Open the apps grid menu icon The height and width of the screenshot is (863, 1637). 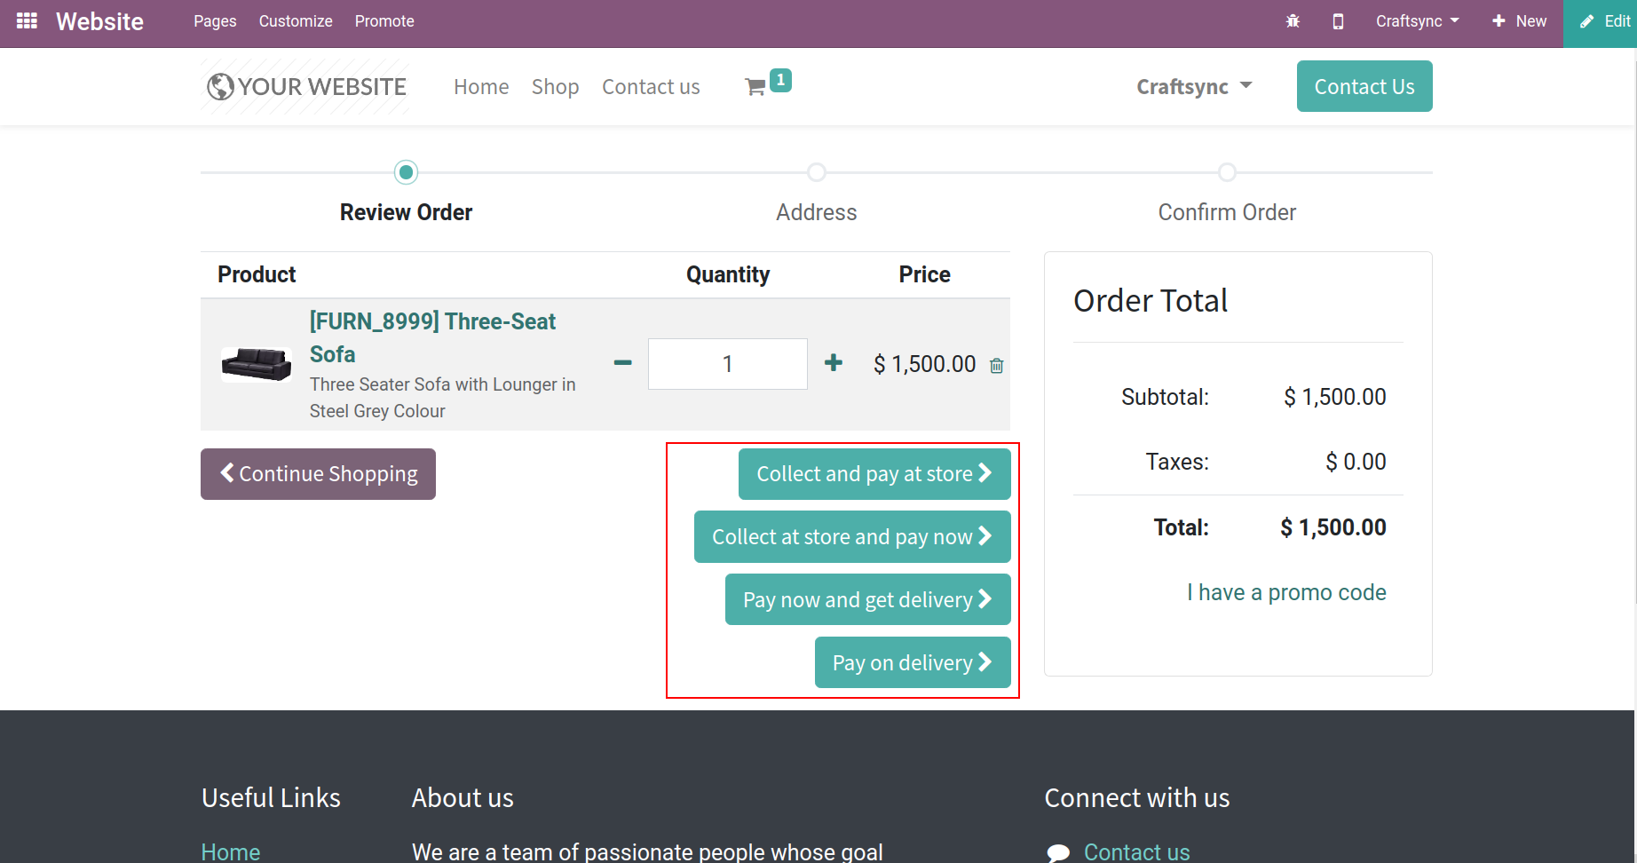pyautogui.click(x=27, y=20)
